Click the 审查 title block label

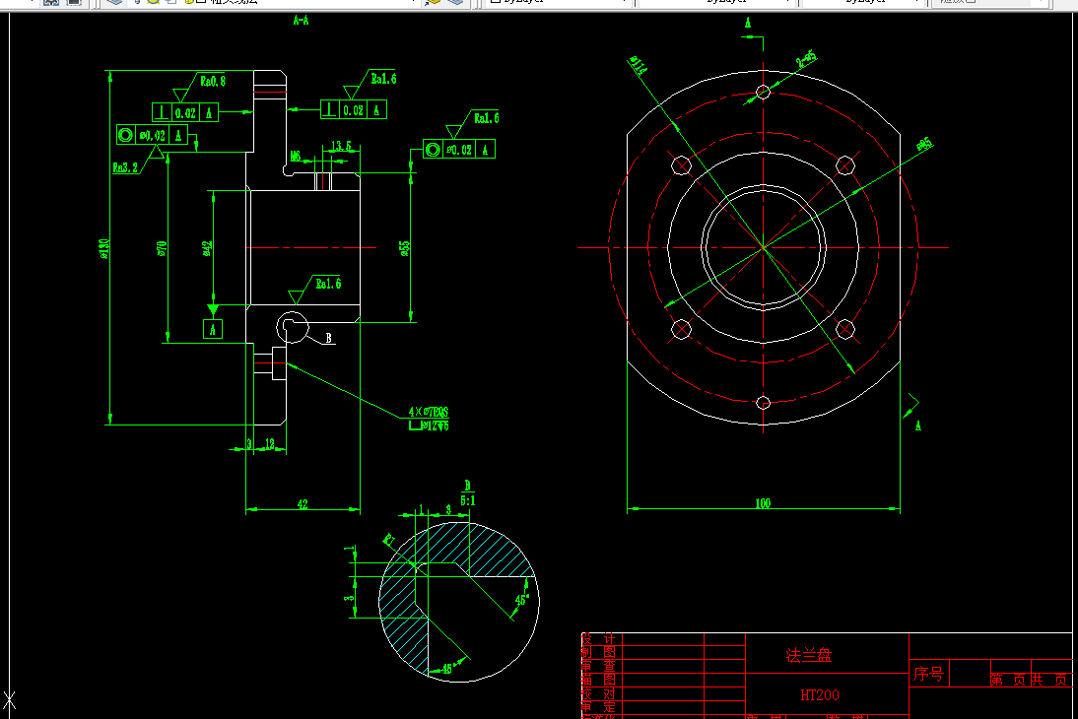(598, 666)
